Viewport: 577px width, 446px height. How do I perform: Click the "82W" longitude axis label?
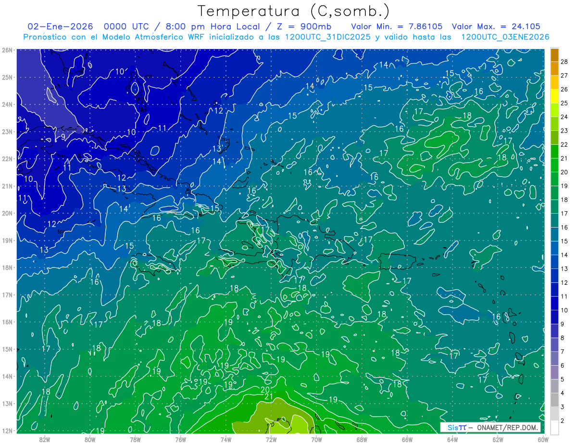[45, 439]
